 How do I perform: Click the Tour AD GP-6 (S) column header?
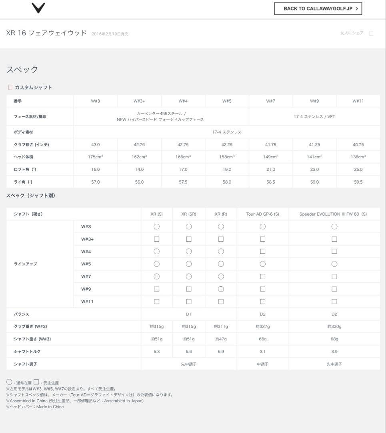pos(262,214)
